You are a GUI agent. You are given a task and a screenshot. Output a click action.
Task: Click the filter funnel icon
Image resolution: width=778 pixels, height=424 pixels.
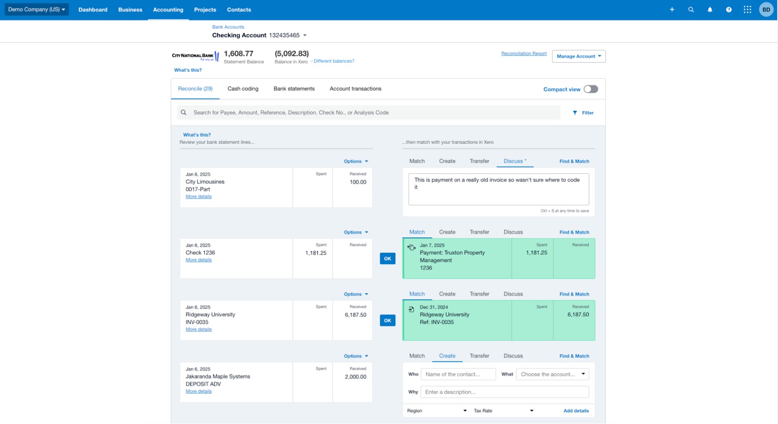(x=575, y=113)
